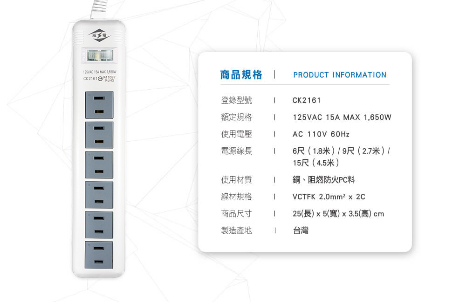This screenshot has height=302, width=466.
Task: Click the VCTFK 2.0mm² x 2C wire spec
Action: click(x=329, y=197)
